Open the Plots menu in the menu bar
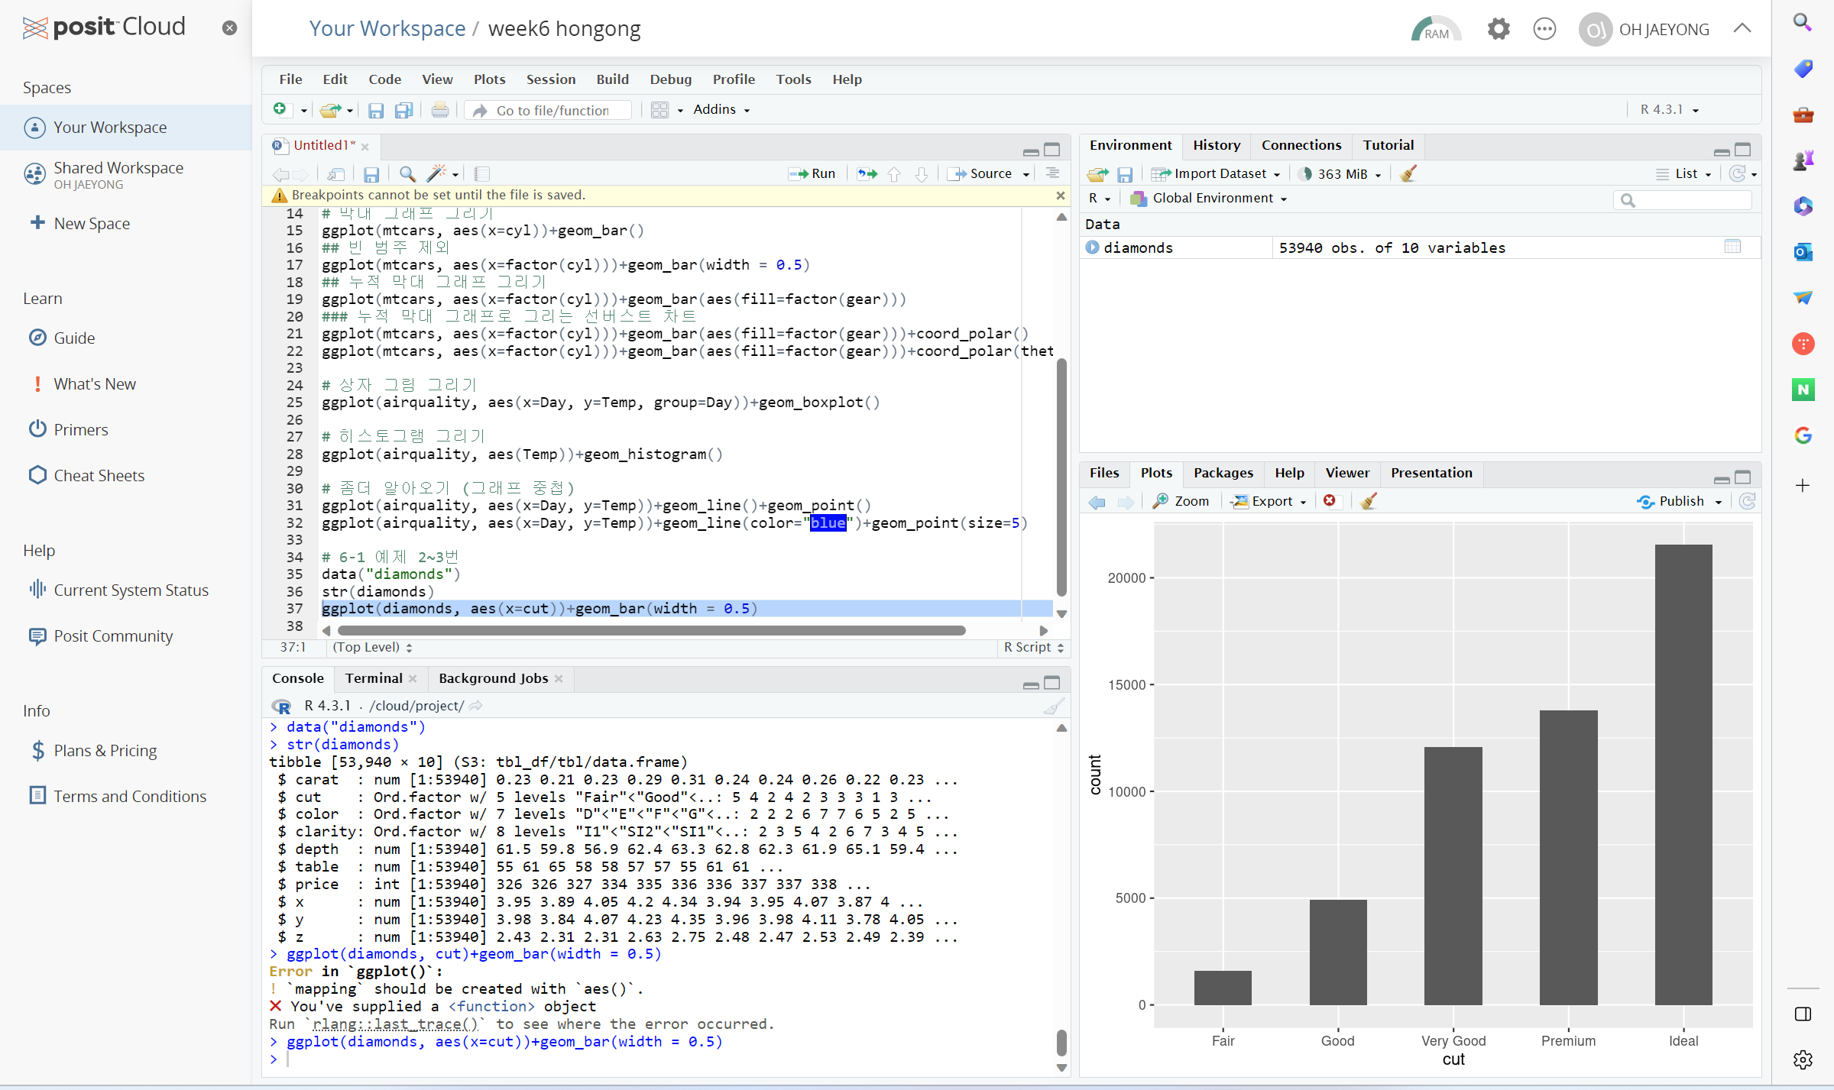 pyautogui.click(x=489, y=79)
